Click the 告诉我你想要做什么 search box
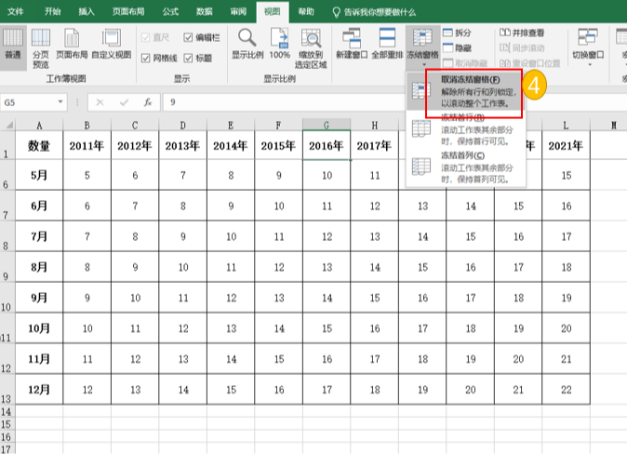Viewport: 627px width, 454px height. click(x=375, y=12)
